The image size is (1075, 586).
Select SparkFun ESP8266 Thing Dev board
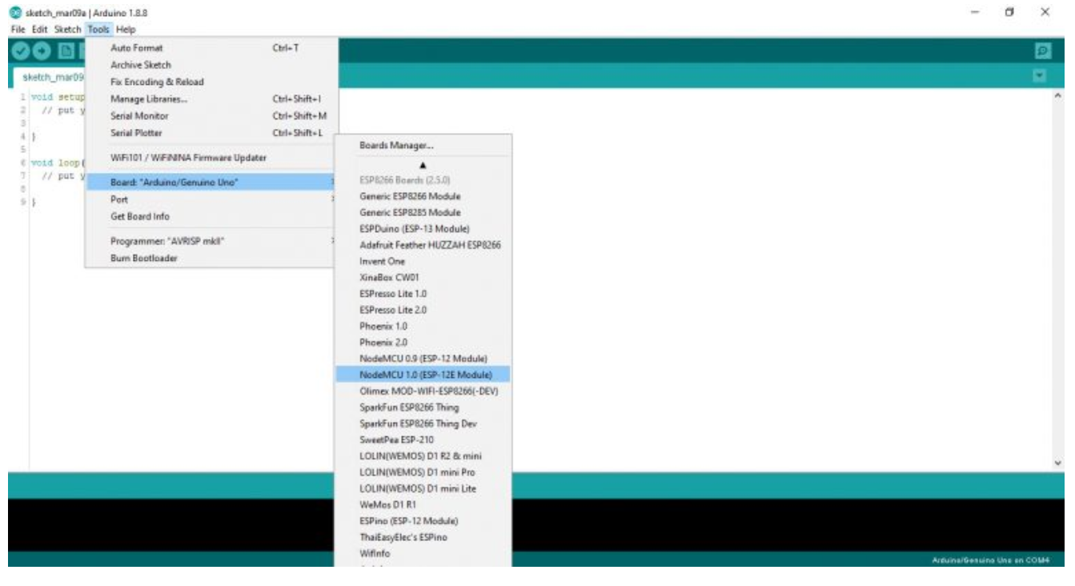coord(423,423)
